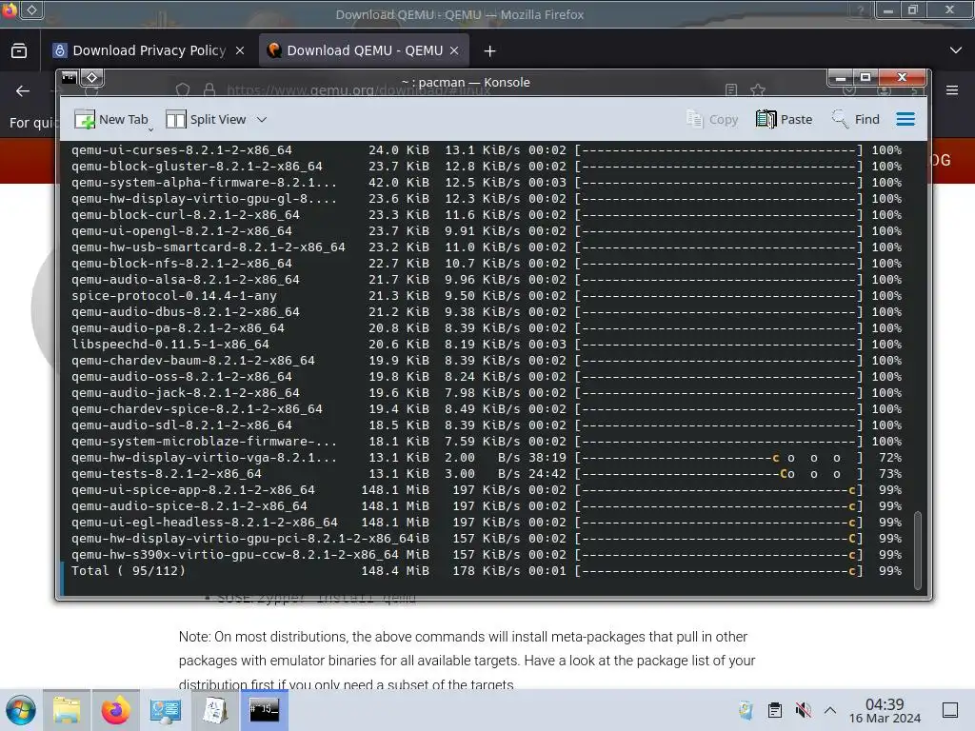Open Firefox View from the tab bar

point(19,51)
